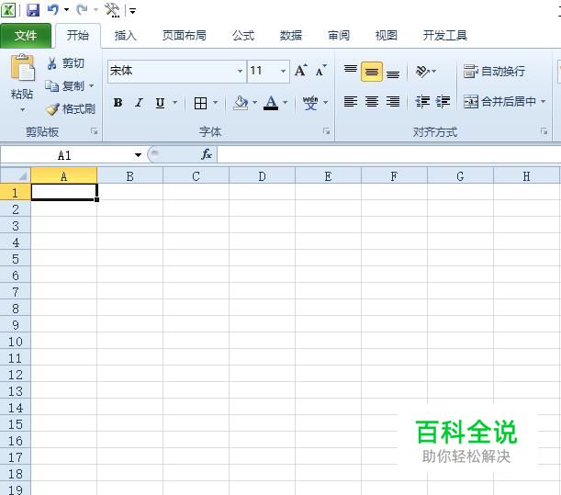Open the font size dropdown showing 11
Screen dimensions: 561x495
pos(283,71)
